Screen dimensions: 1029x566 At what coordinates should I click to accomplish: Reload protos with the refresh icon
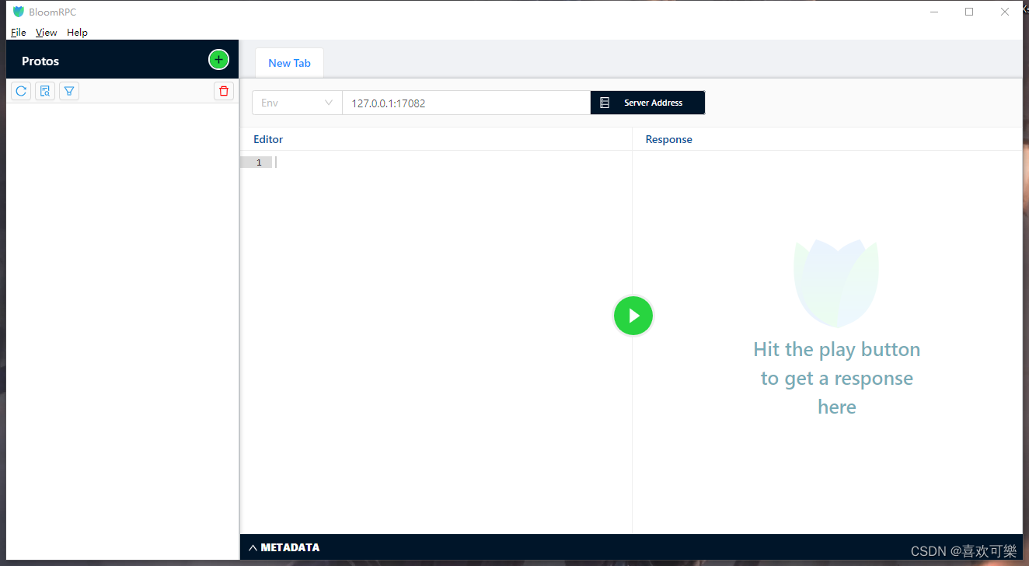(x=21, y=91)
